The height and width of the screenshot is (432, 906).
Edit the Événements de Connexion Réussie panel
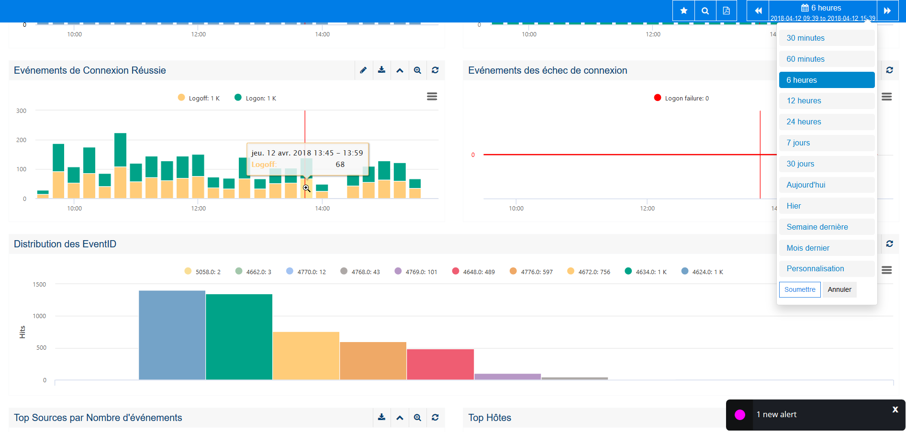click(363, 70)
